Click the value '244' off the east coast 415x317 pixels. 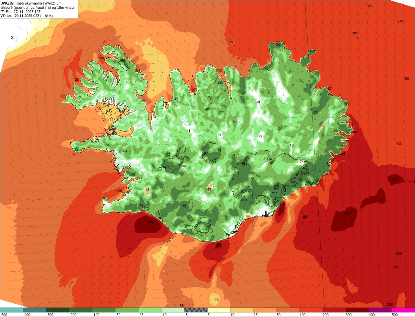pyautogui.click(x=354, y=132)
